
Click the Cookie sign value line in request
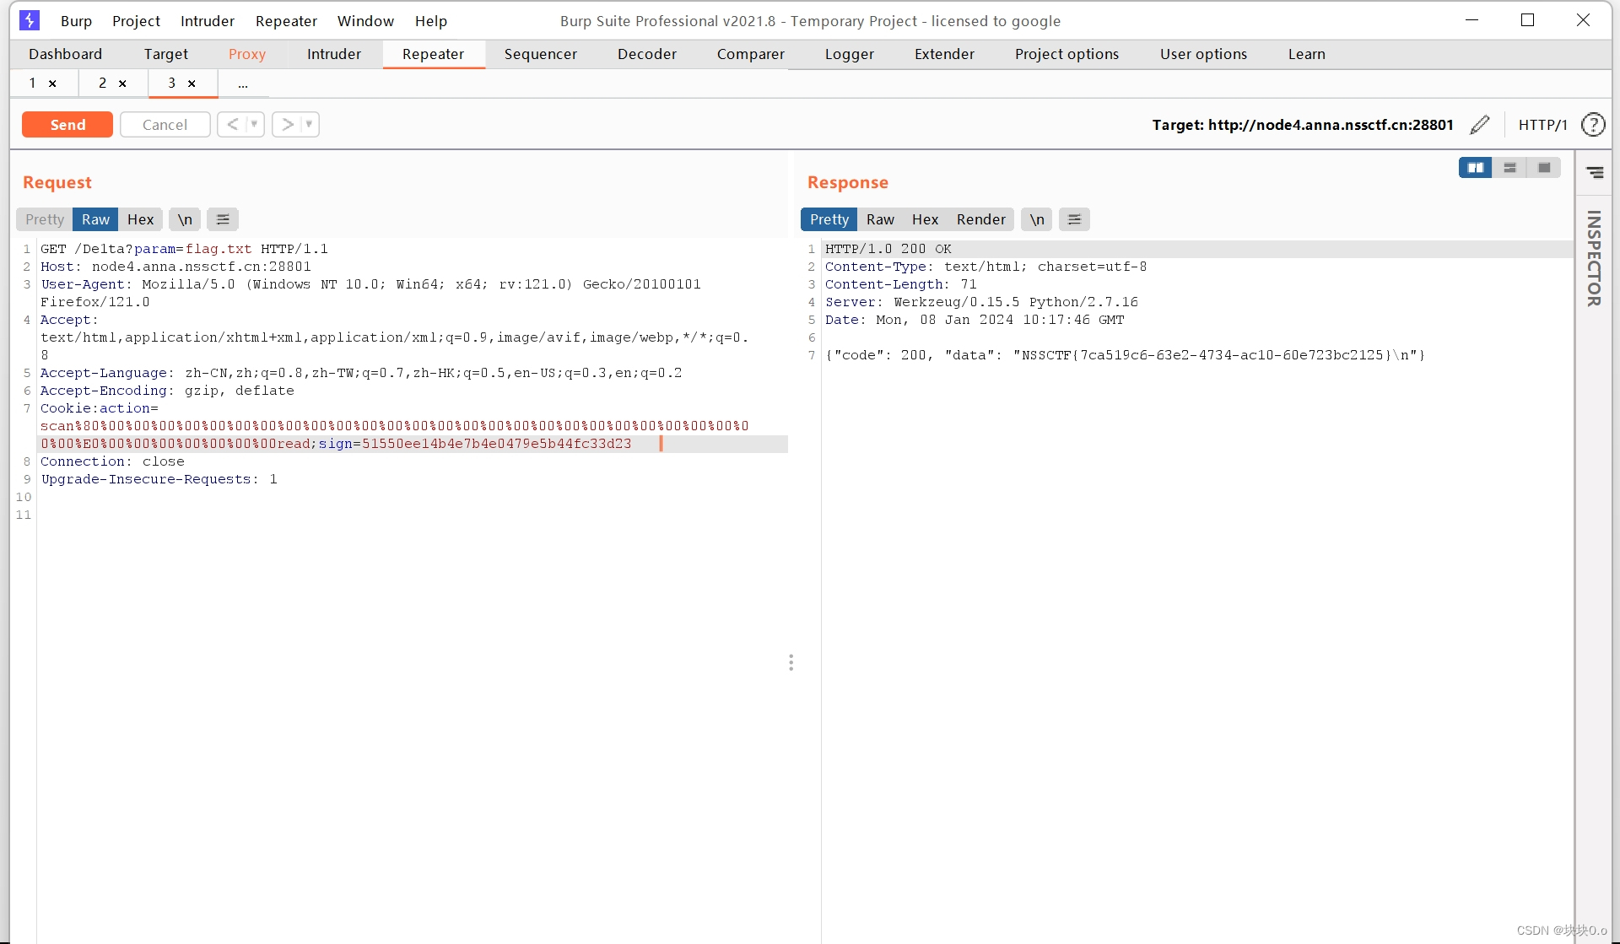(x=413, y=444)
